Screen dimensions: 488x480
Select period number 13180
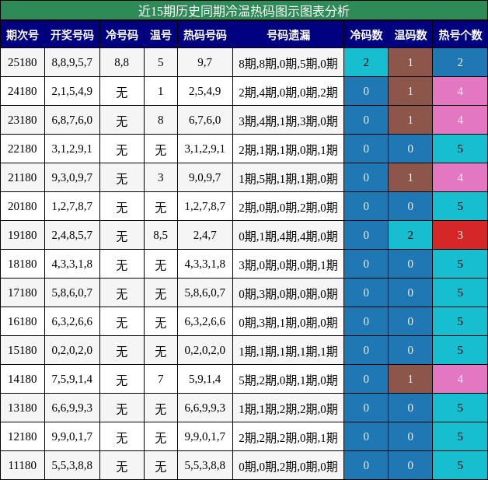(x=23, y=408)
